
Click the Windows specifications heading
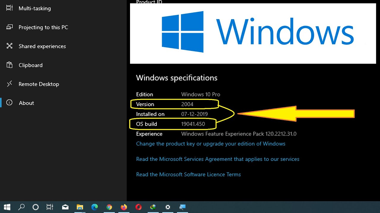(177, 78)
